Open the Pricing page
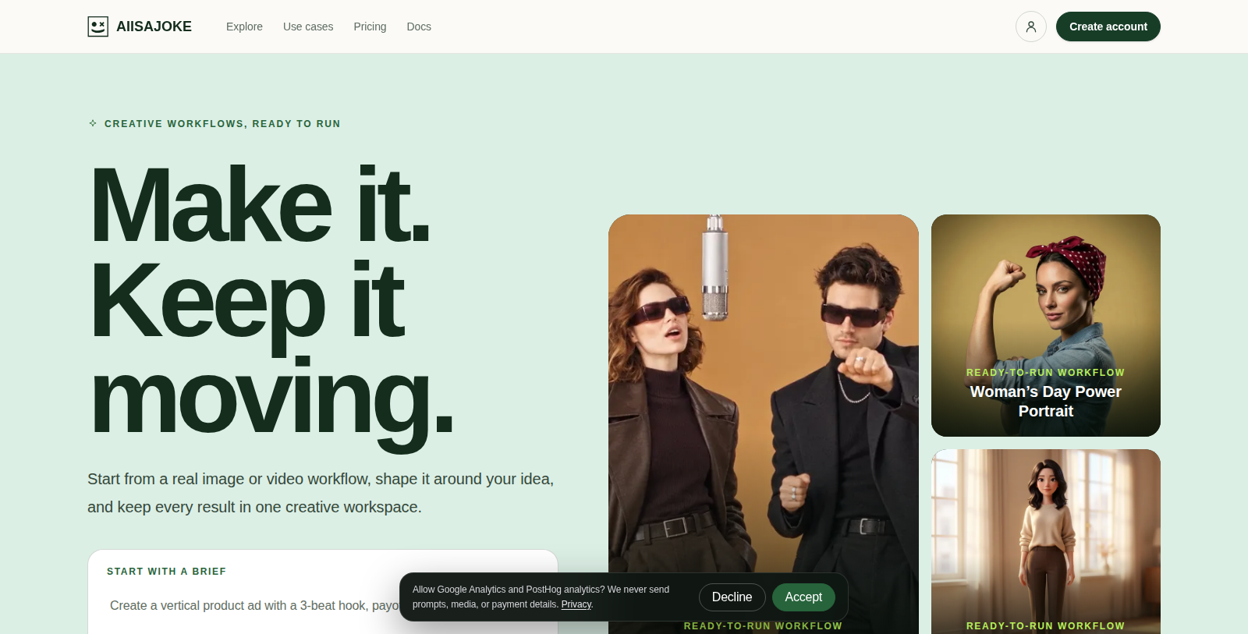 click(x=370, y=27)
